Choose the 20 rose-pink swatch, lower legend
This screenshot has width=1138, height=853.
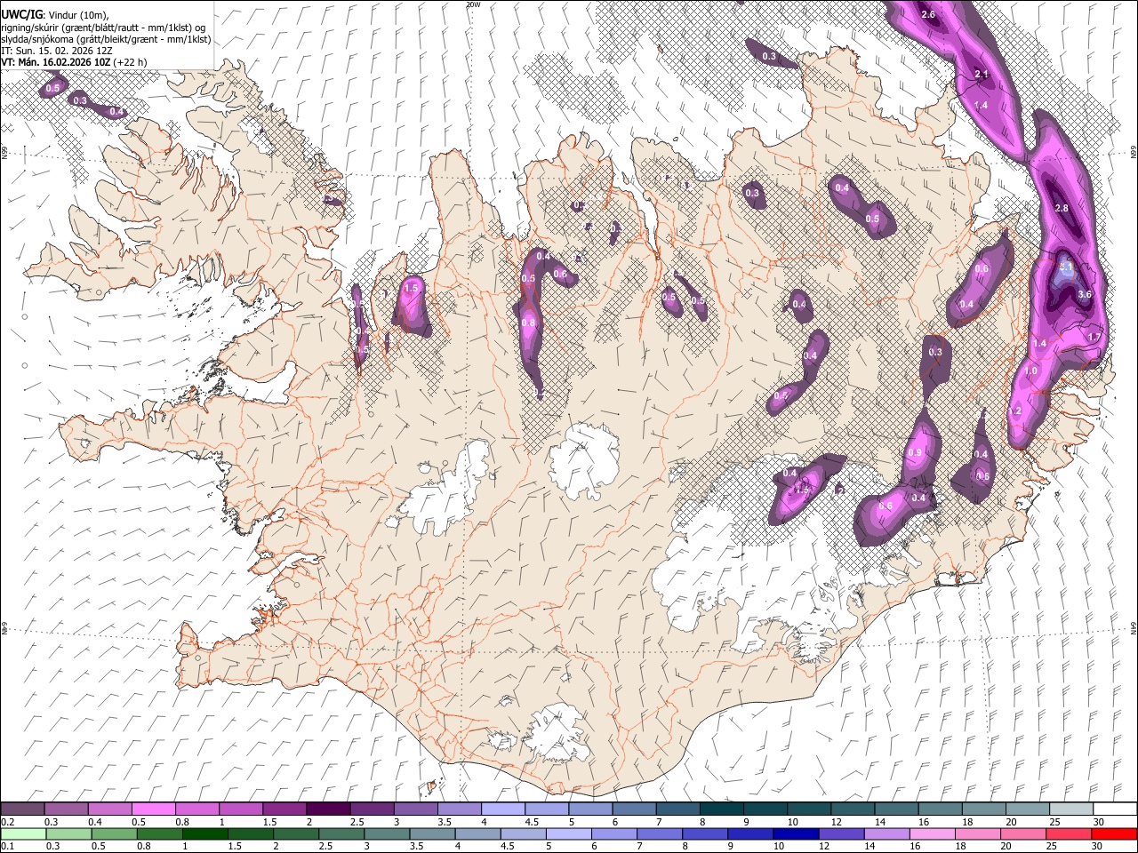coord(1022,833)
